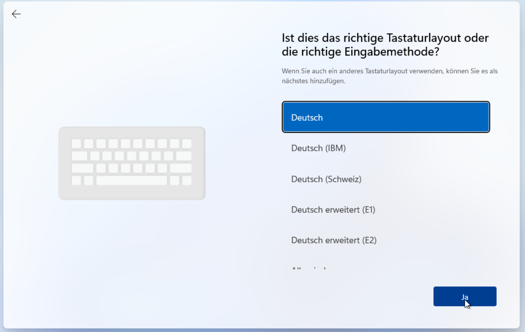Go back using the arrow icon
The width and height of the screenshot is (525, 332).
point(16,14)
